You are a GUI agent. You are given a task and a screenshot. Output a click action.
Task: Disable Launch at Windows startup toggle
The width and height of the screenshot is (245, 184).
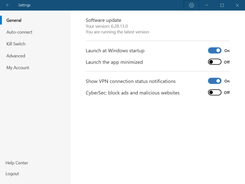point(215,51)
